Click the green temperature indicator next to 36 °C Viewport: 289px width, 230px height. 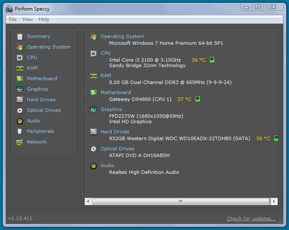pos(212,60)
